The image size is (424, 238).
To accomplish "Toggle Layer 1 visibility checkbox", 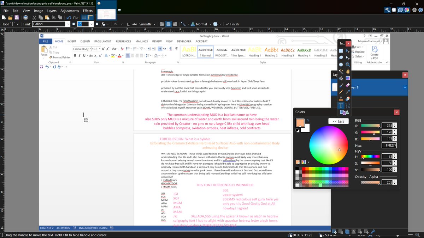I will (x=405, y=87).
